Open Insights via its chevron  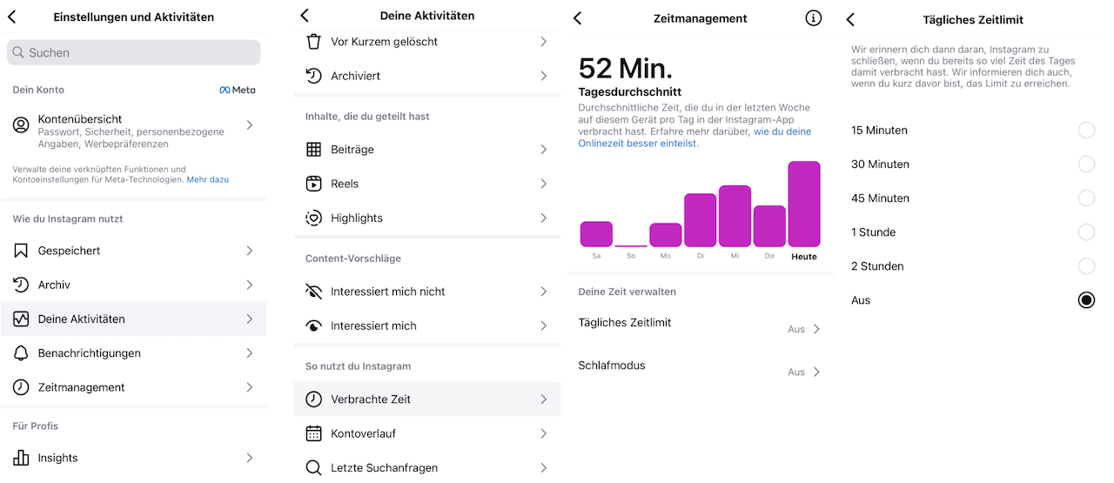click(x=250, y=458)
